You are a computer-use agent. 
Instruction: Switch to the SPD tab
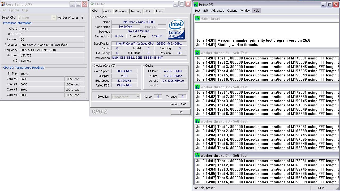click(x=147, y=11)
